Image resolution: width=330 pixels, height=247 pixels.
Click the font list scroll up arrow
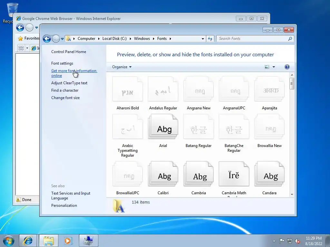(x=292, y=75)
